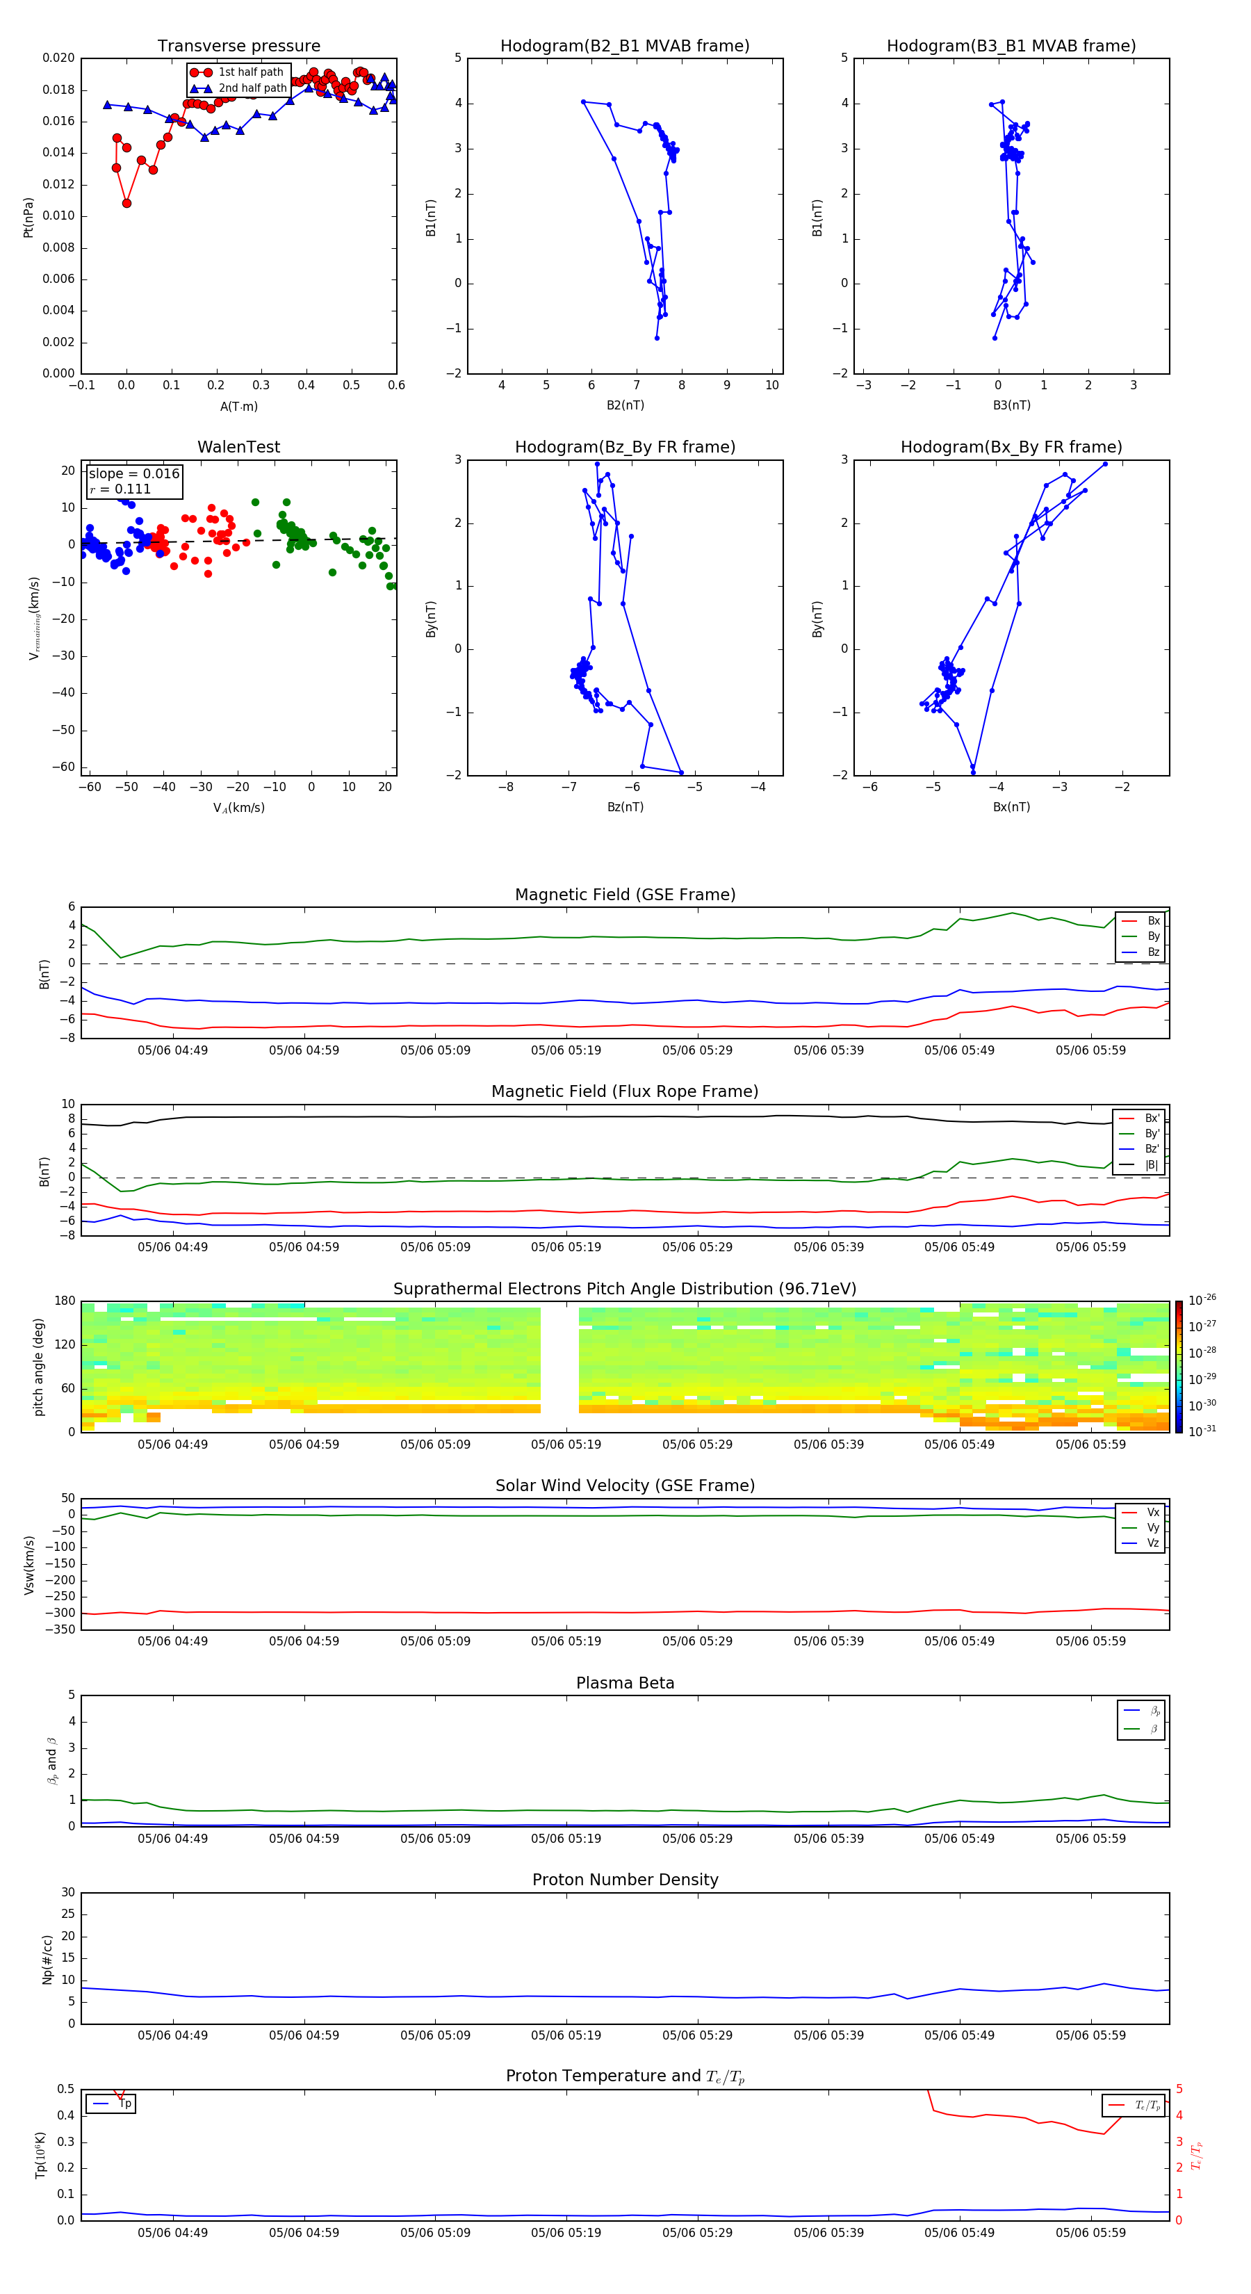Click the 0.020 tick on Transverse pressure axis

coord(59,58)
